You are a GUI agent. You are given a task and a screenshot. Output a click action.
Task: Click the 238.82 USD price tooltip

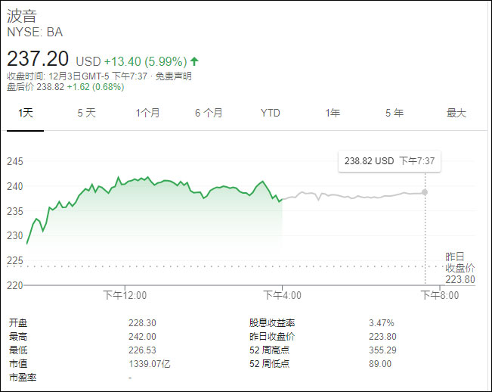pyautogui.click(x=390, y=161)
